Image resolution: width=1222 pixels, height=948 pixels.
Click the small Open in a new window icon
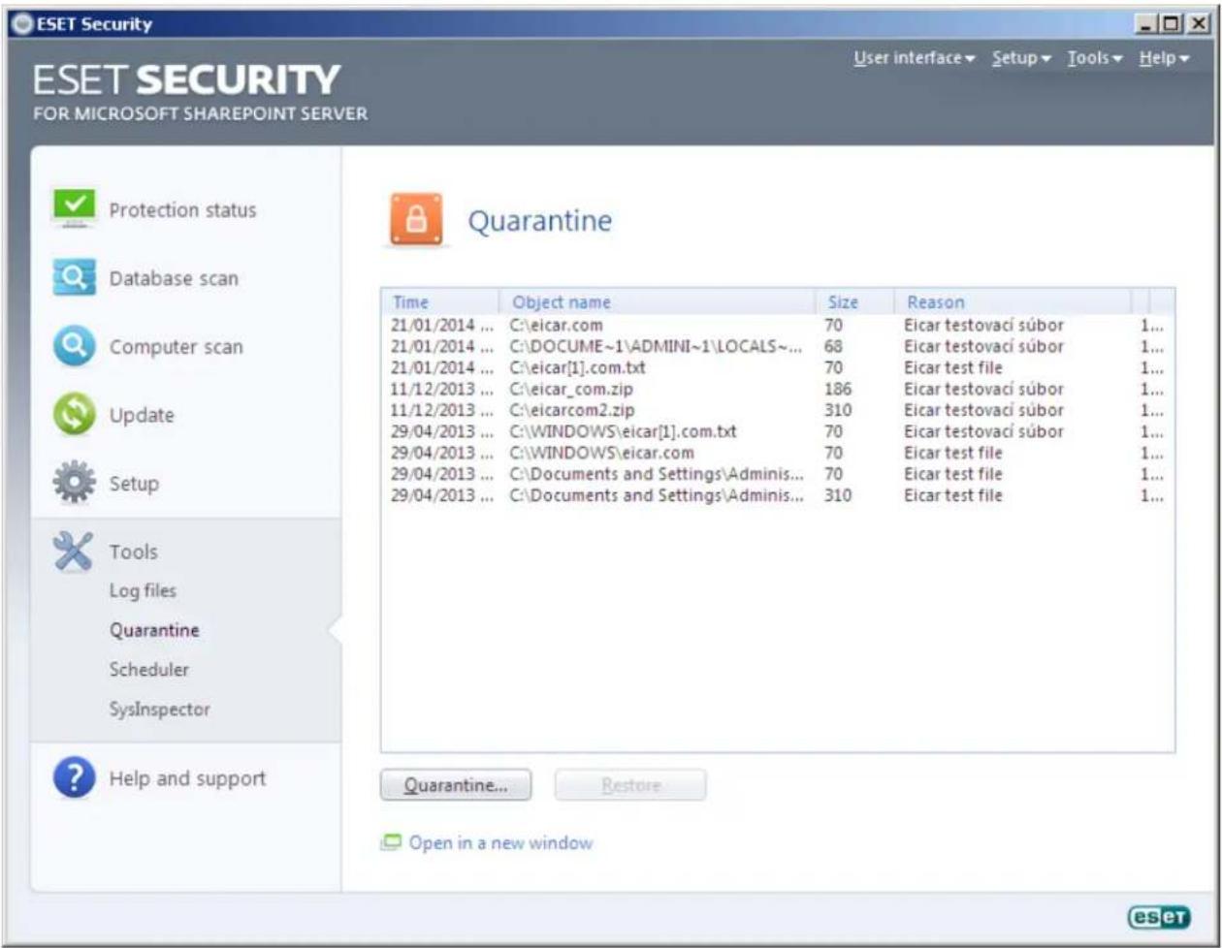pos(389,843)
